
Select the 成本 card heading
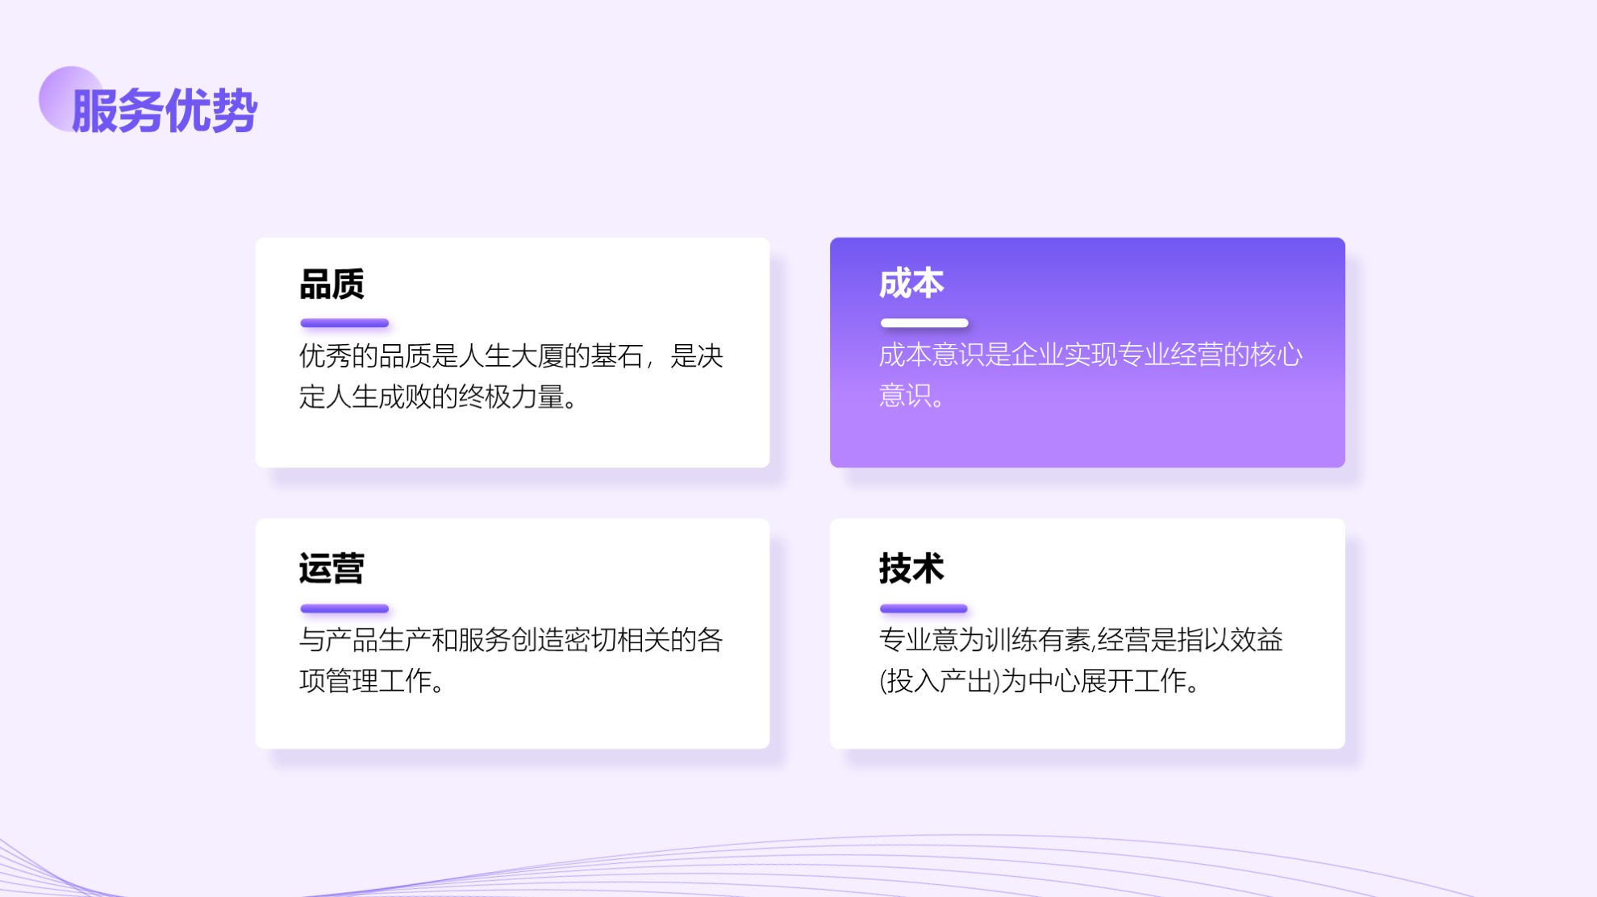pos(911,284)
